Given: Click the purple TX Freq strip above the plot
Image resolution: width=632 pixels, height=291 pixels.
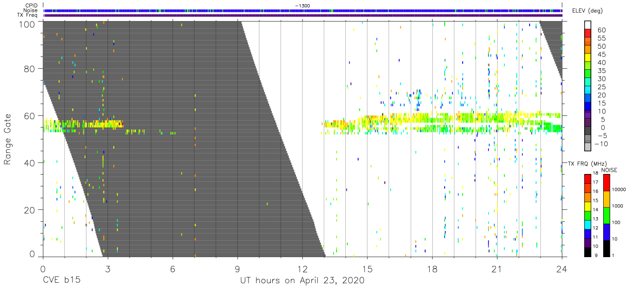Looking at the screenshot, I should (303, 15).
